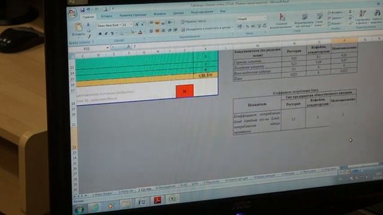Open the Разметка страницы ribbon tab
The image size is (383, 215).
pos(133,15)
